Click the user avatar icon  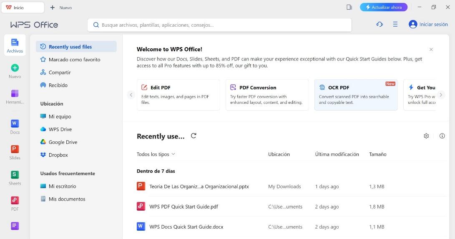pyautogui.click(x=412, y=24)
